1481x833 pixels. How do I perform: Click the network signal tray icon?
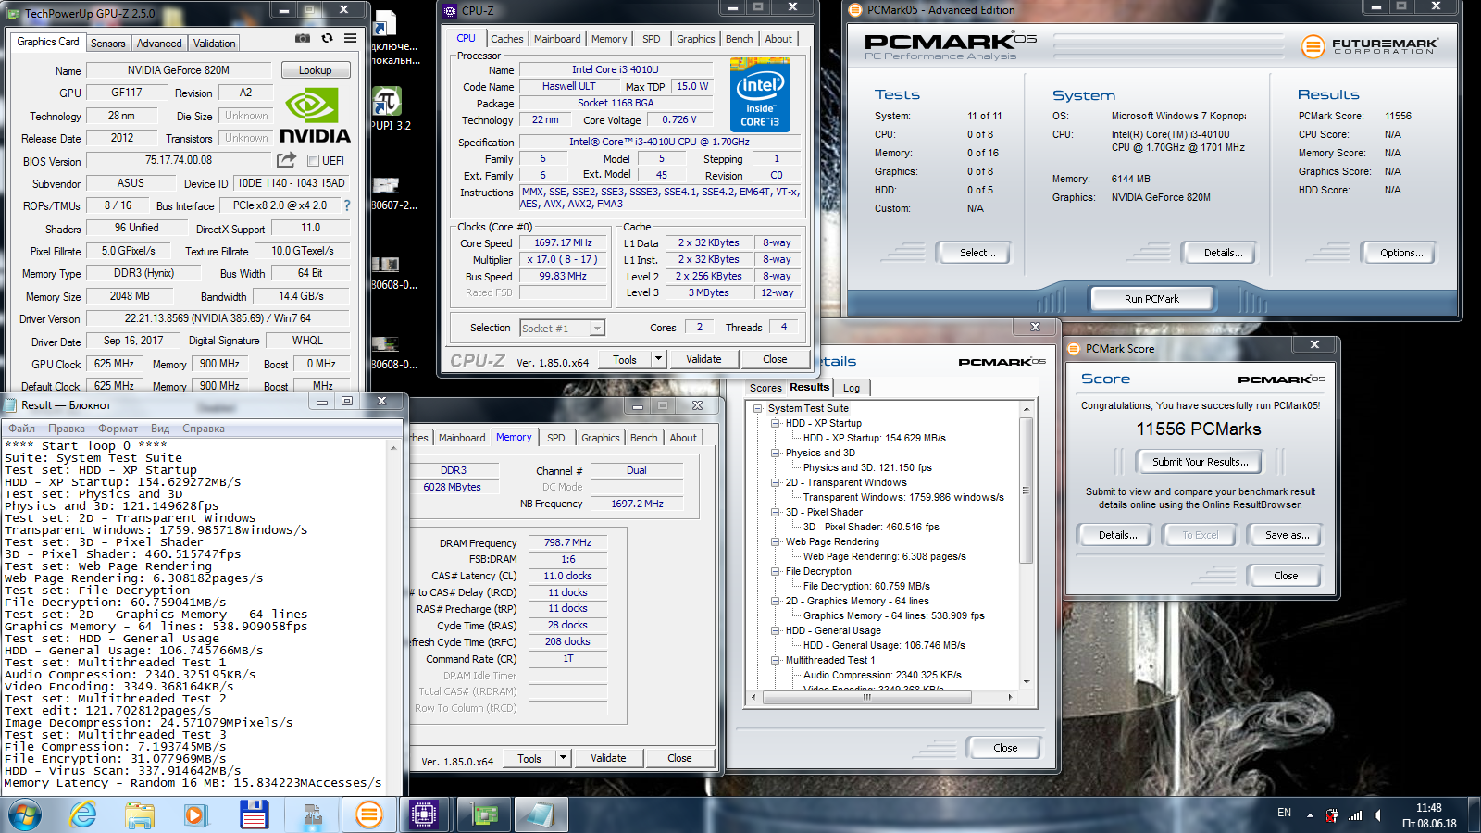coord(1355,815)
